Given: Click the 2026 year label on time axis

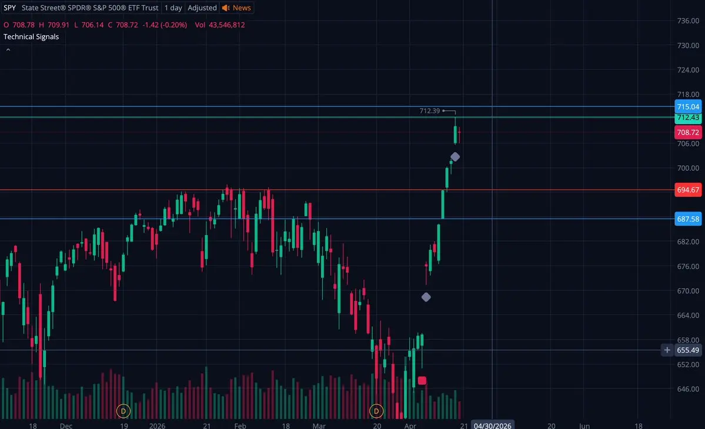Looking at the screenshot, I should point(157,425).
